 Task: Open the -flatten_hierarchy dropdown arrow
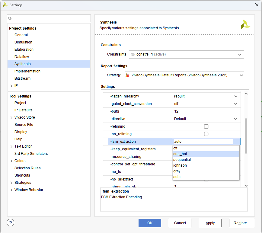pos(236,96)
